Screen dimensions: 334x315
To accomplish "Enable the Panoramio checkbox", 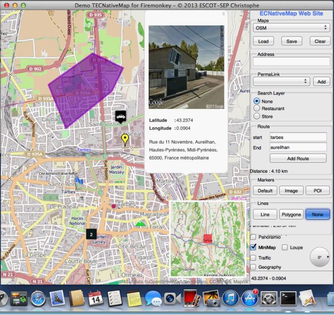I will pyautogui.click(x=253, y=237).
